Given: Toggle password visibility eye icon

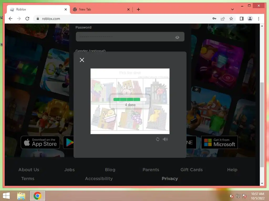Looking at the screenshot, I should pos(177,37).
